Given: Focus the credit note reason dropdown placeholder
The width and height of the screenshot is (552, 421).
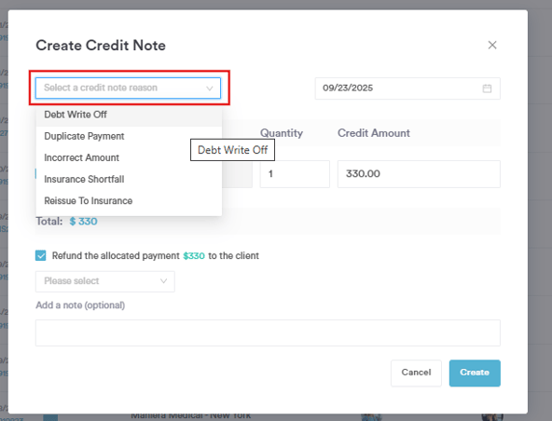Looking at the screenshot, I should click(101, 88).
